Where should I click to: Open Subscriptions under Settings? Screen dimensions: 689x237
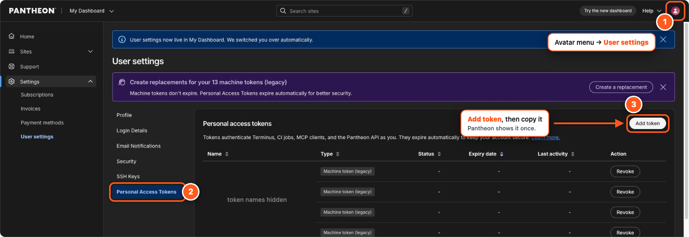[x=37, y=95]
